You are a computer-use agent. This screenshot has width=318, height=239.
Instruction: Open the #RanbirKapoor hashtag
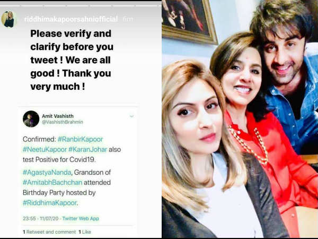coord(81,139)
